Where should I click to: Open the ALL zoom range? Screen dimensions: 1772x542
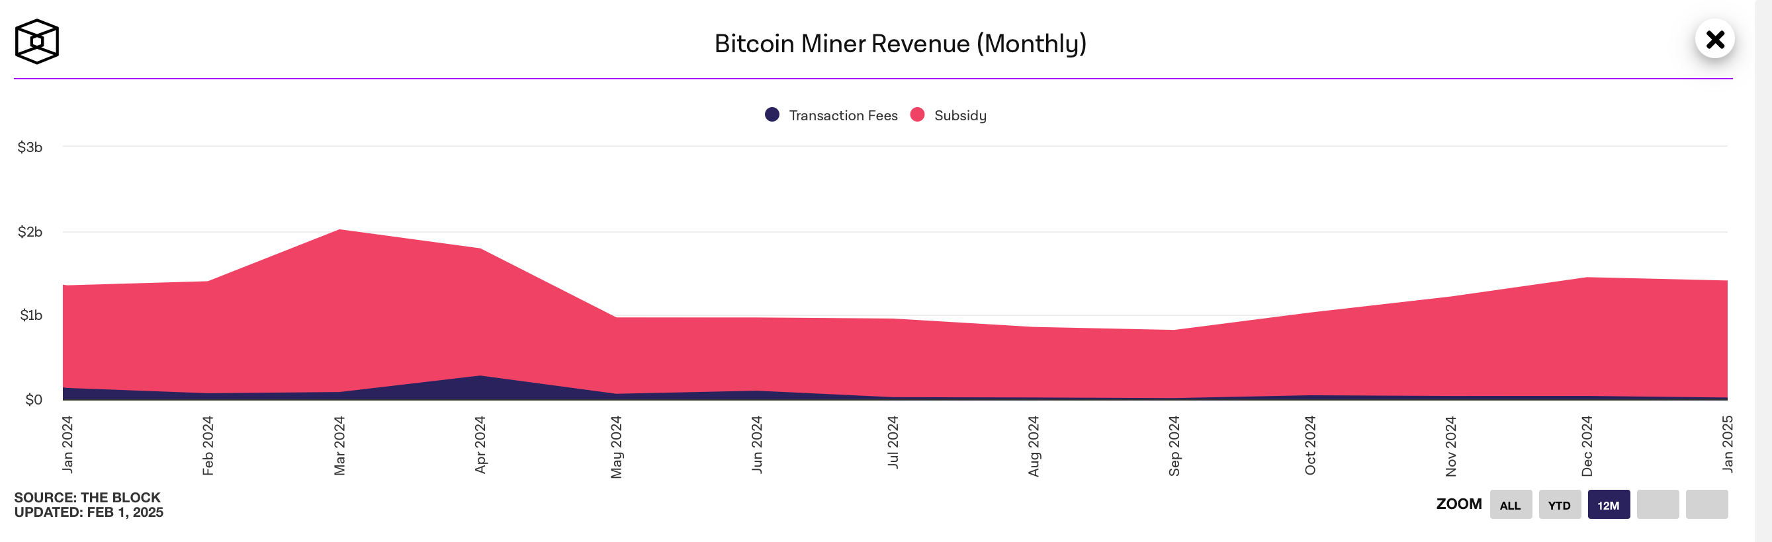[x=1511, y=504]
